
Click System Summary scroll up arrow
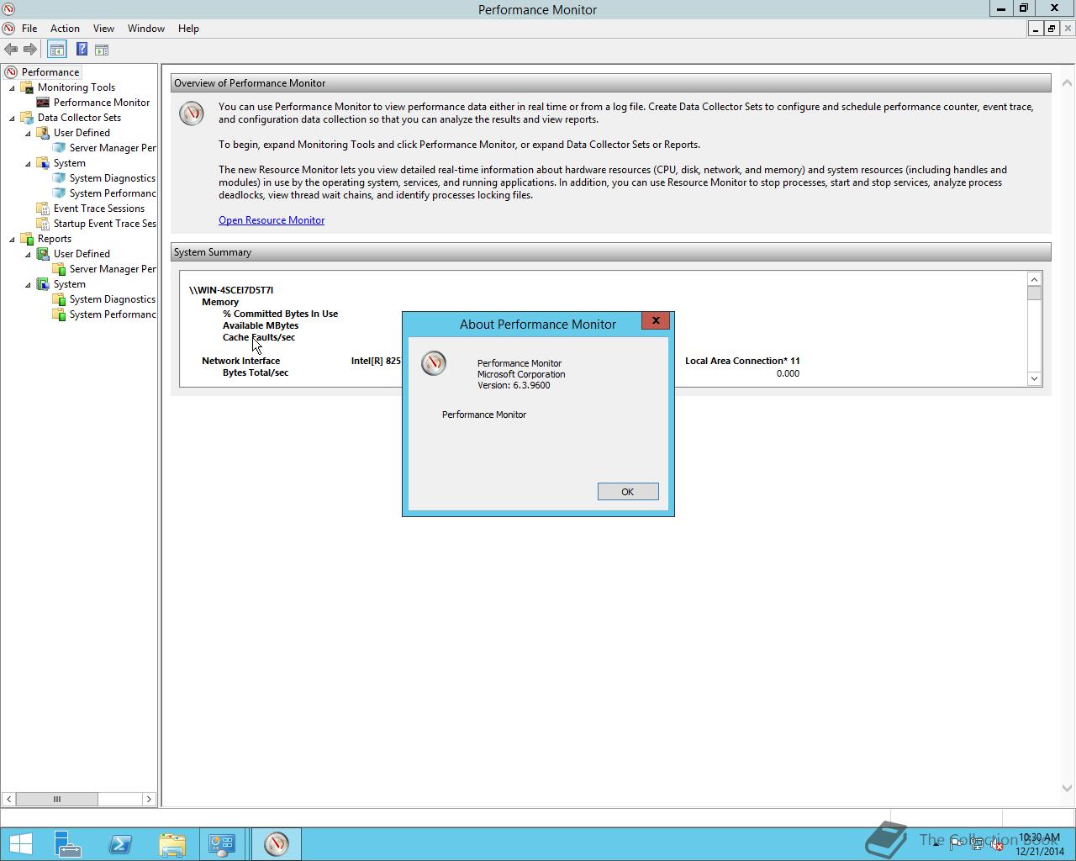coord(1034,279)
